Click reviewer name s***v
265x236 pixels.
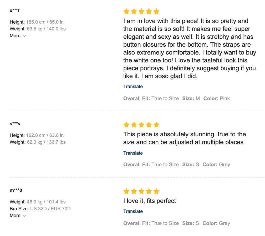click(x=15, y=124)
